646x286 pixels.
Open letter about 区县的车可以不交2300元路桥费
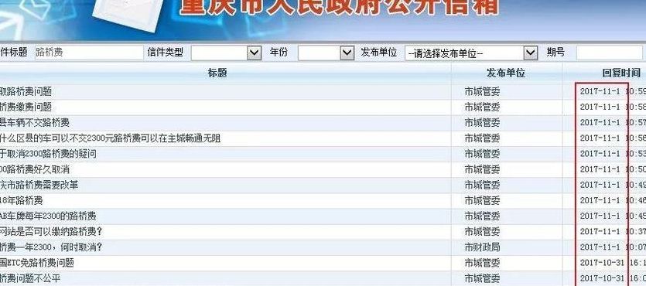click(110, 138)
